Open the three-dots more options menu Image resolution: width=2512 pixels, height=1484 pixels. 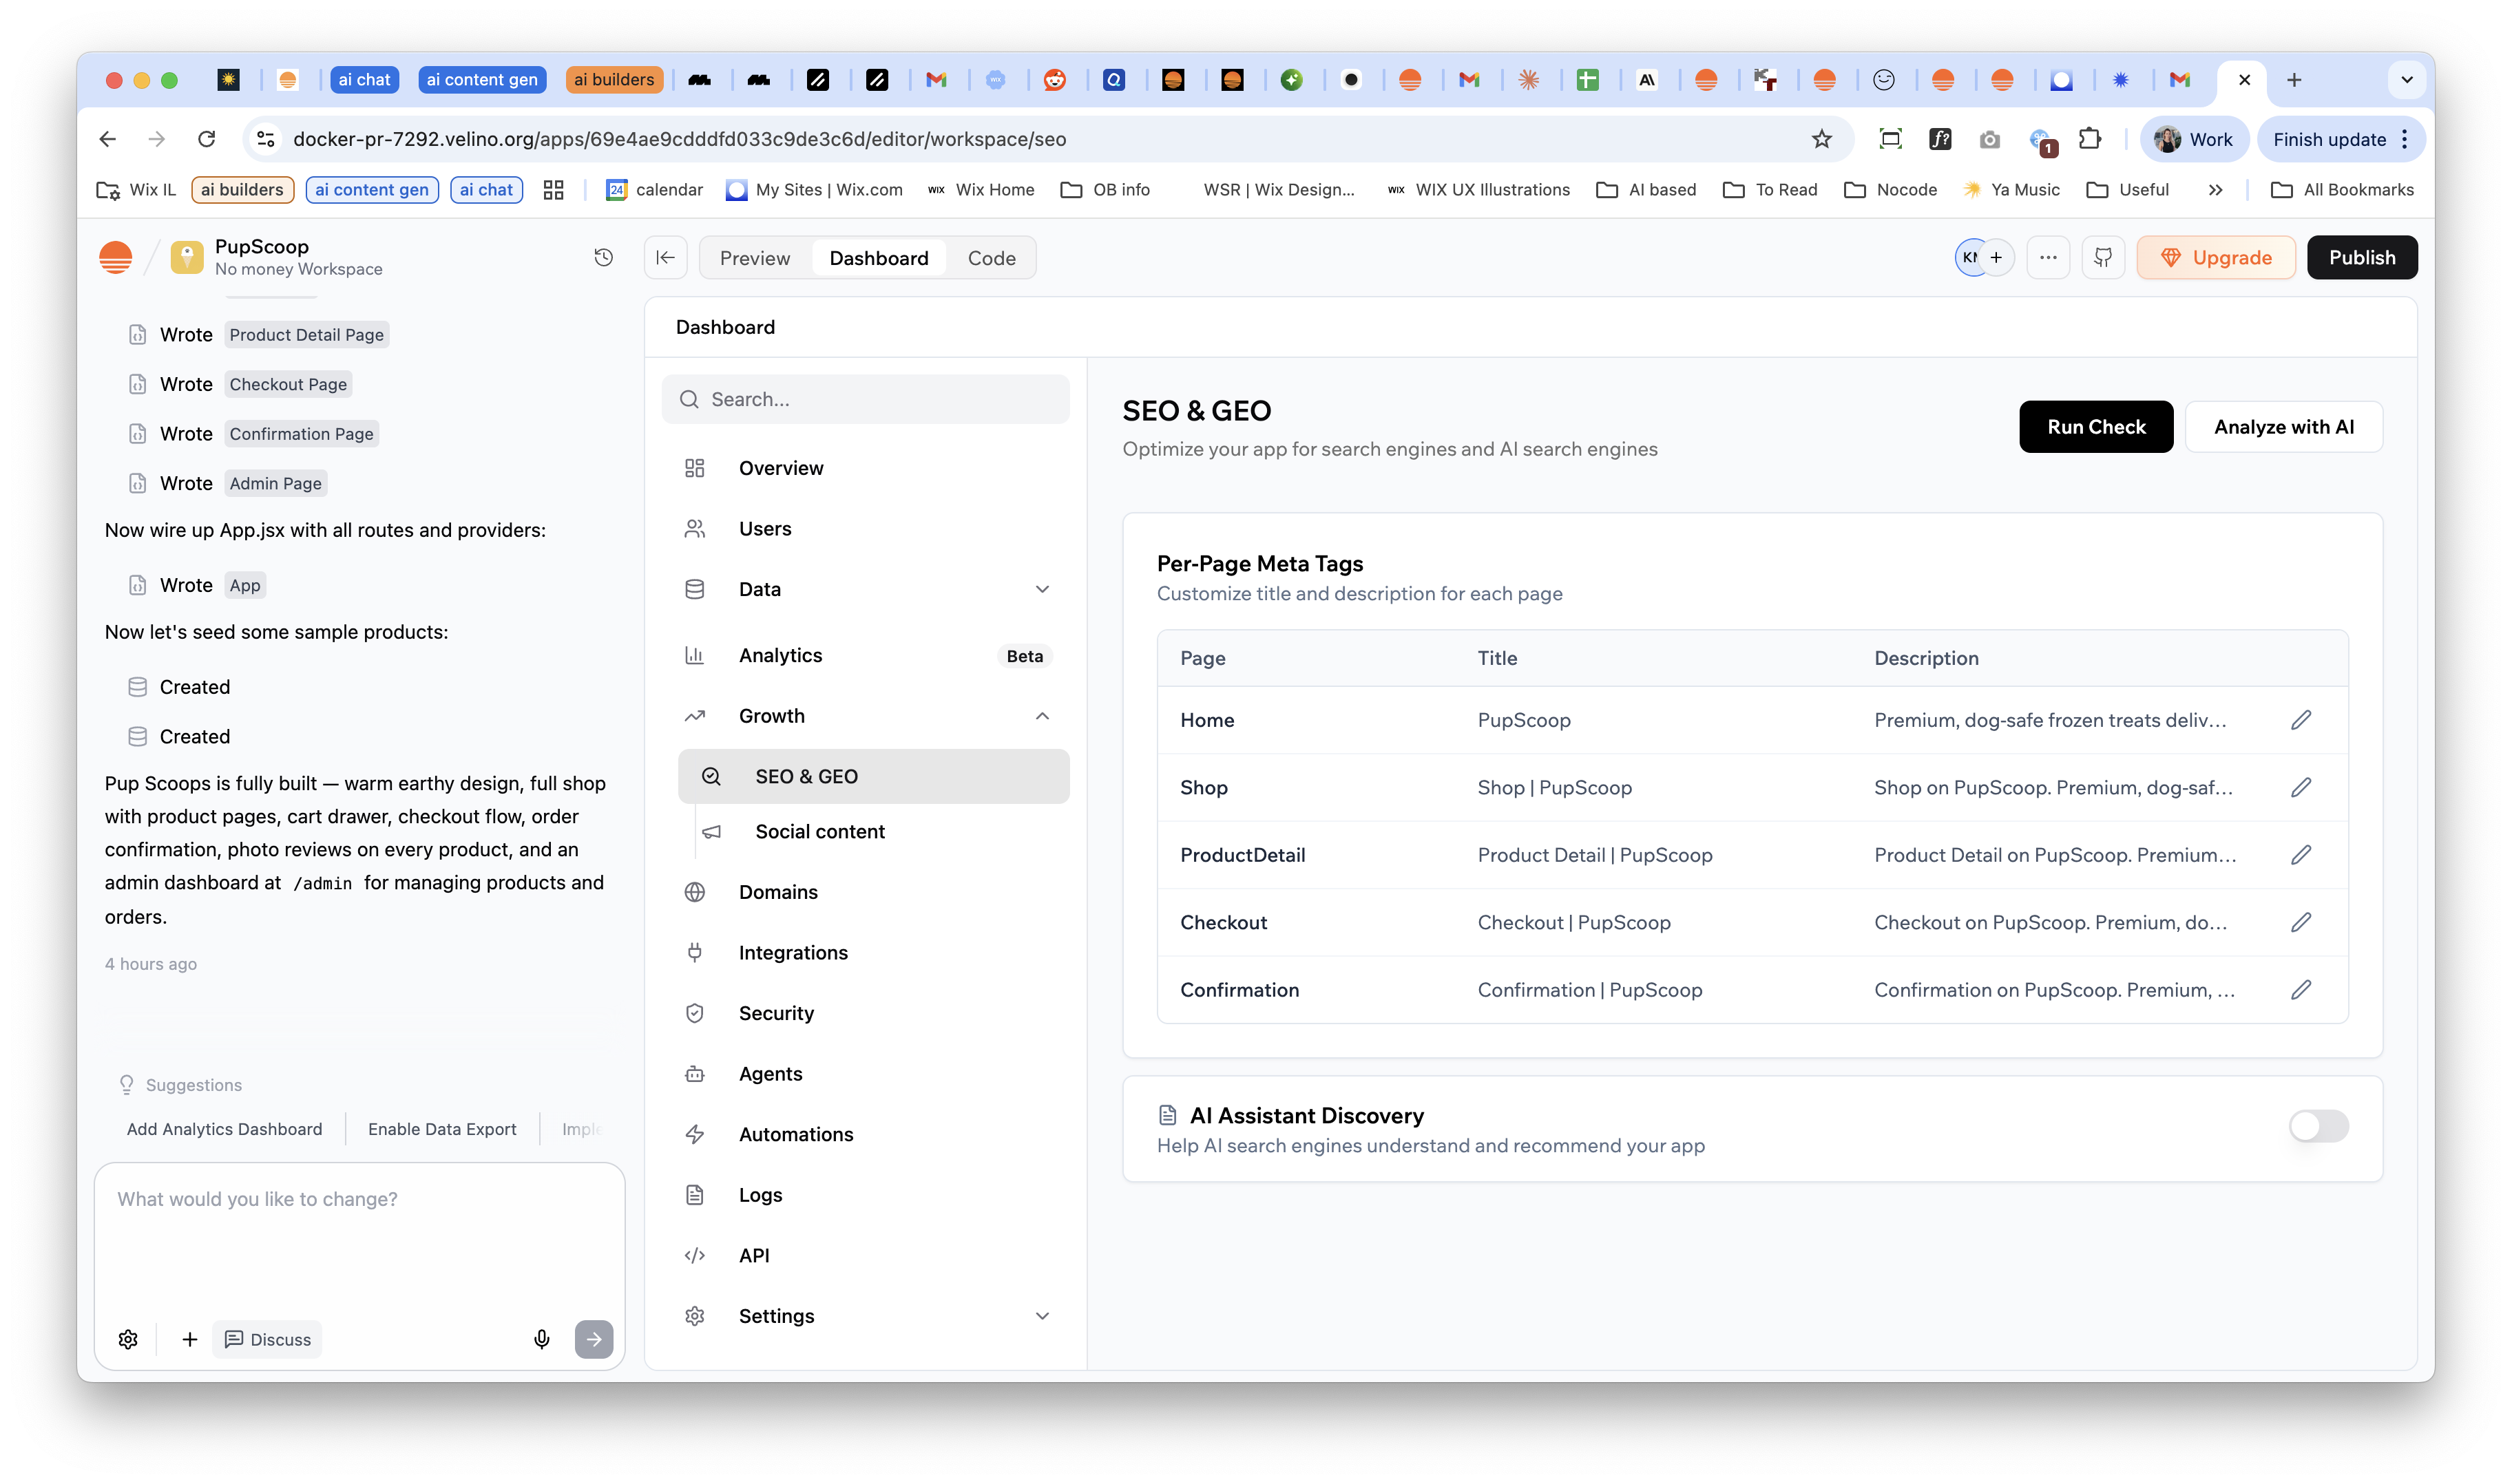[x=2048, y=258]
